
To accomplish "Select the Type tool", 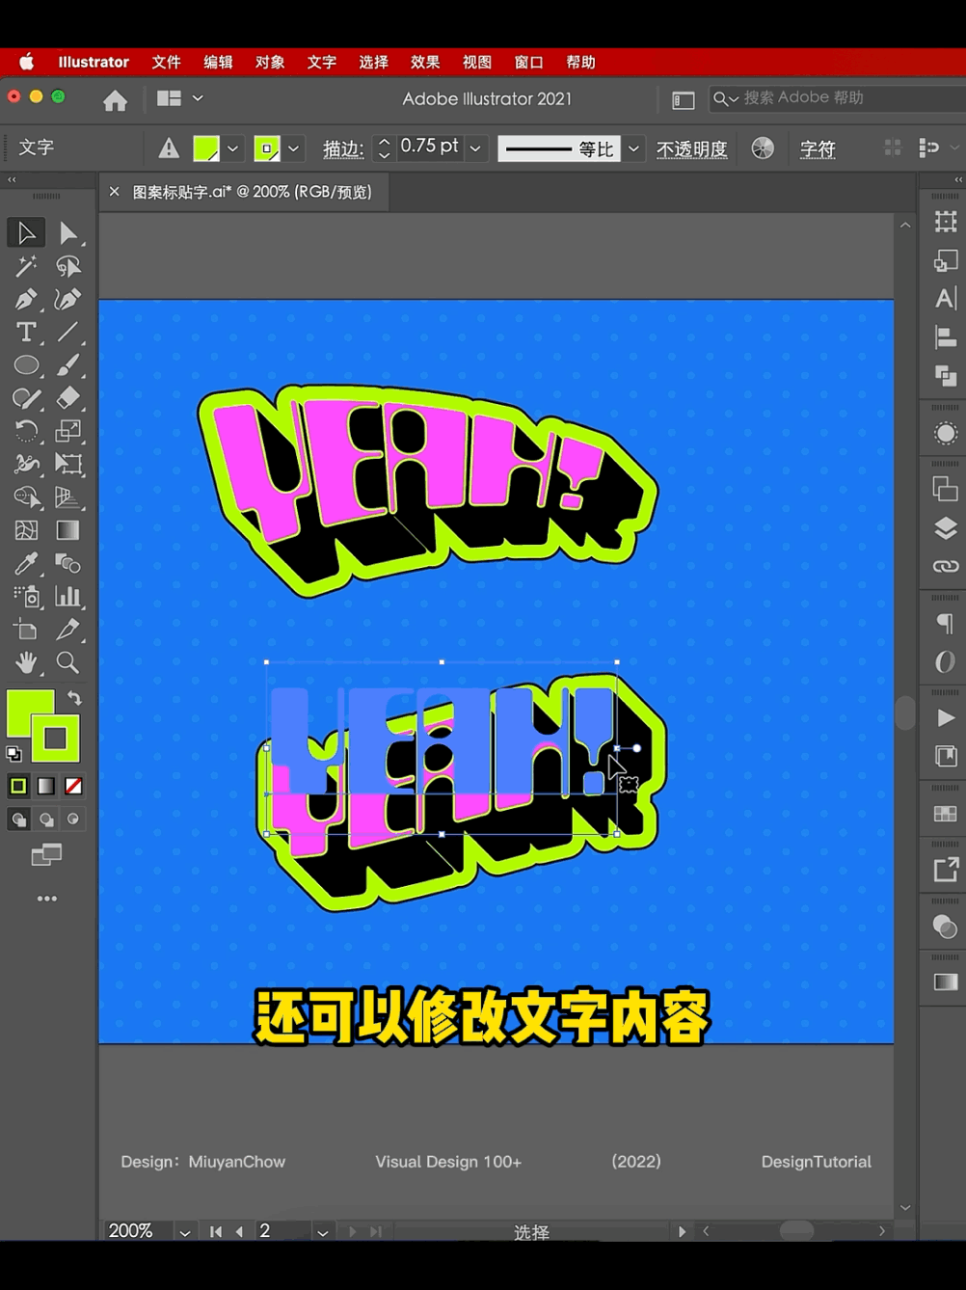I will 26,332.
